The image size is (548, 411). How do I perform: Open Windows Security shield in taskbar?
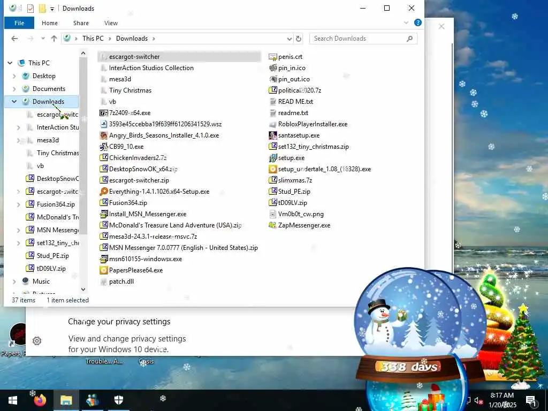coord(119,400)
